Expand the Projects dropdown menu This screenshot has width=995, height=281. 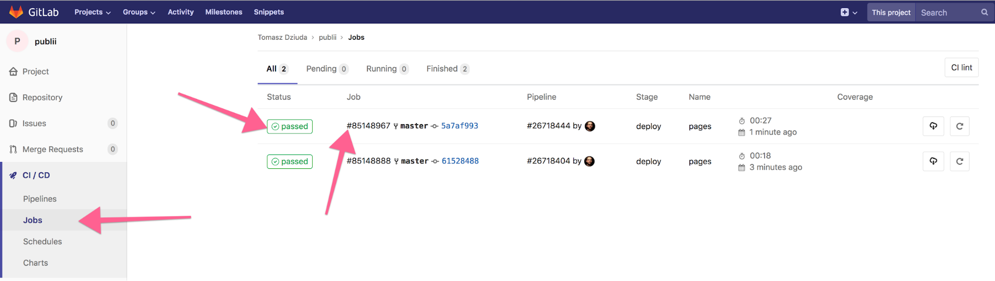(92, 12)
